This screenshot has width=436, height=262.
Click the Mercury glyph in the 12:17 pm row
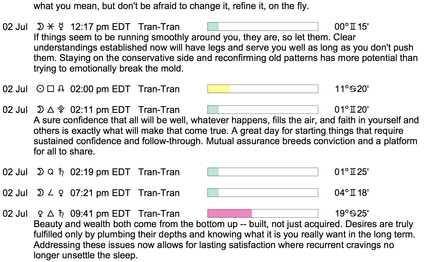tap(61, 27)
